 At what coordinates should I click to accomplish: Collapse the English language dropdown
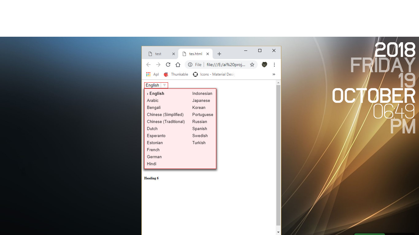pos(164,85)
